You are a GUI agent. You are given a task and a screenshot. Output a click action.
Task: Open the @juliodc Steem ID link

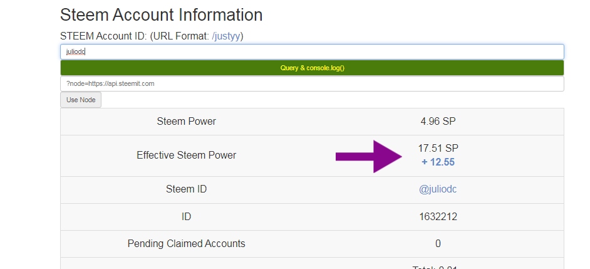click(438, 189)
